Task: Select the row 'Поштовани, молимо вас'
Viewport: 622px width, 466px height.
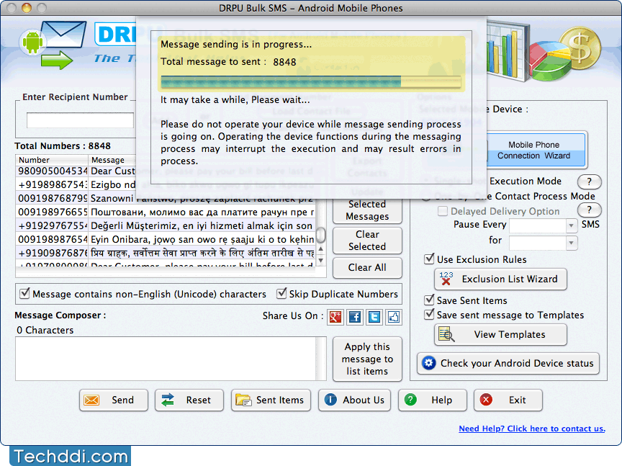Action: (x=166, y=212)
